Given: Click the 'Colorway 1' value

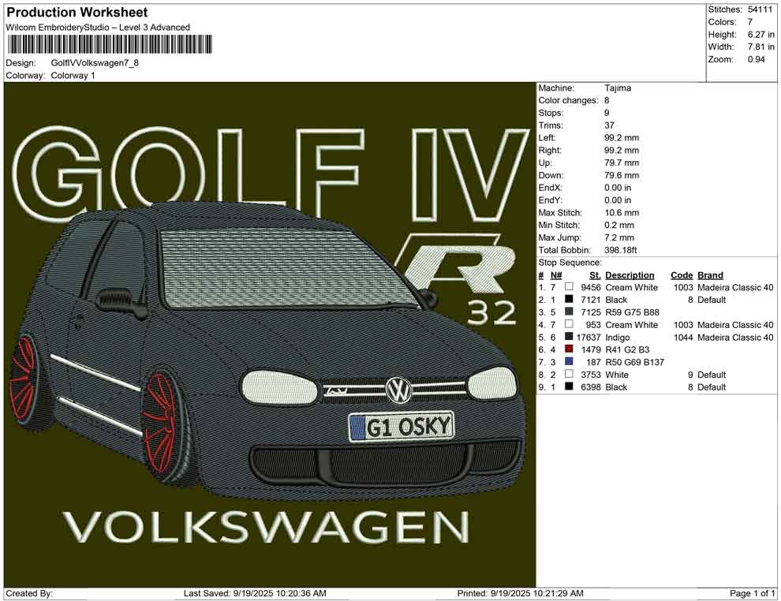Looking at the screenshot, I should [x=73, y=76].
